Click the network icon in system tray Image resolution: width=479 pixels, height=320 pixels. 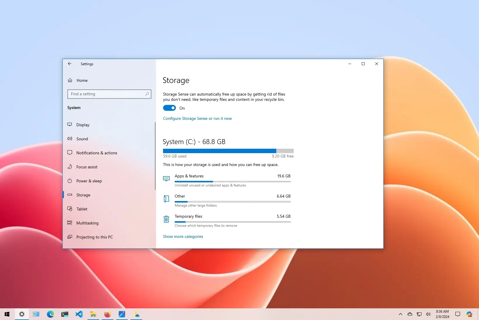click(419, 314)
